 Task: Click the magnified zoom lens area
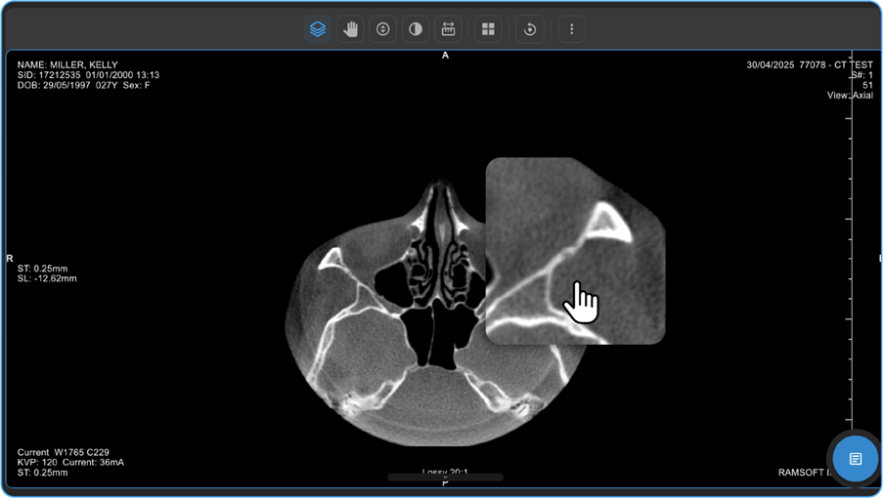[575, 251]
